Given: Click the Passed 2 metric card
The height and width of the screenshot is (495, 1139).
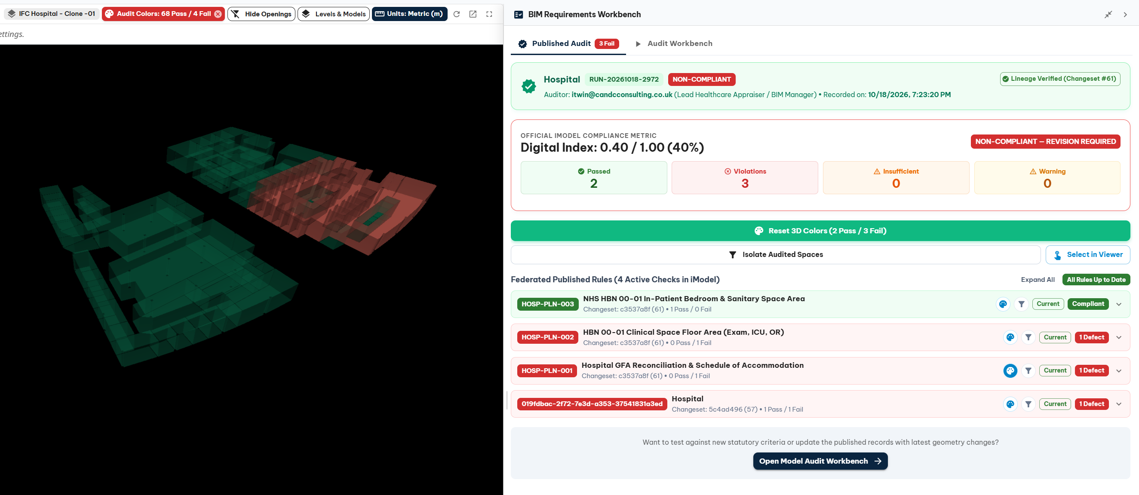Looking at the screenshot, I should 593,177.
